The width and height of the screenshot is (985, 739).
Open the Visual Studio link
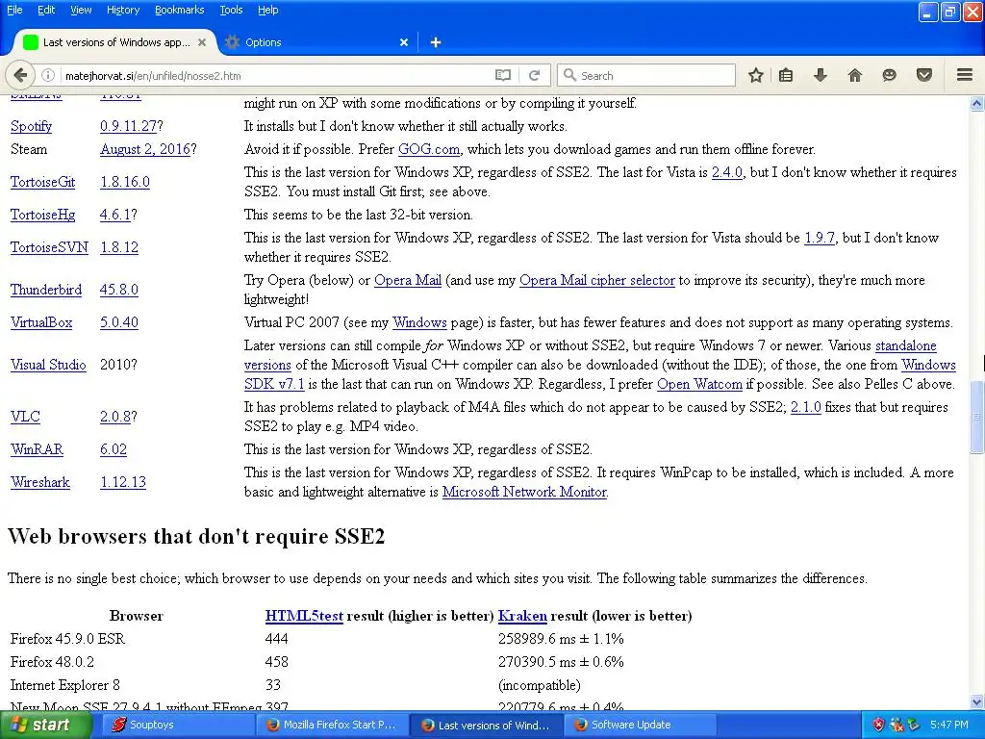48,365
